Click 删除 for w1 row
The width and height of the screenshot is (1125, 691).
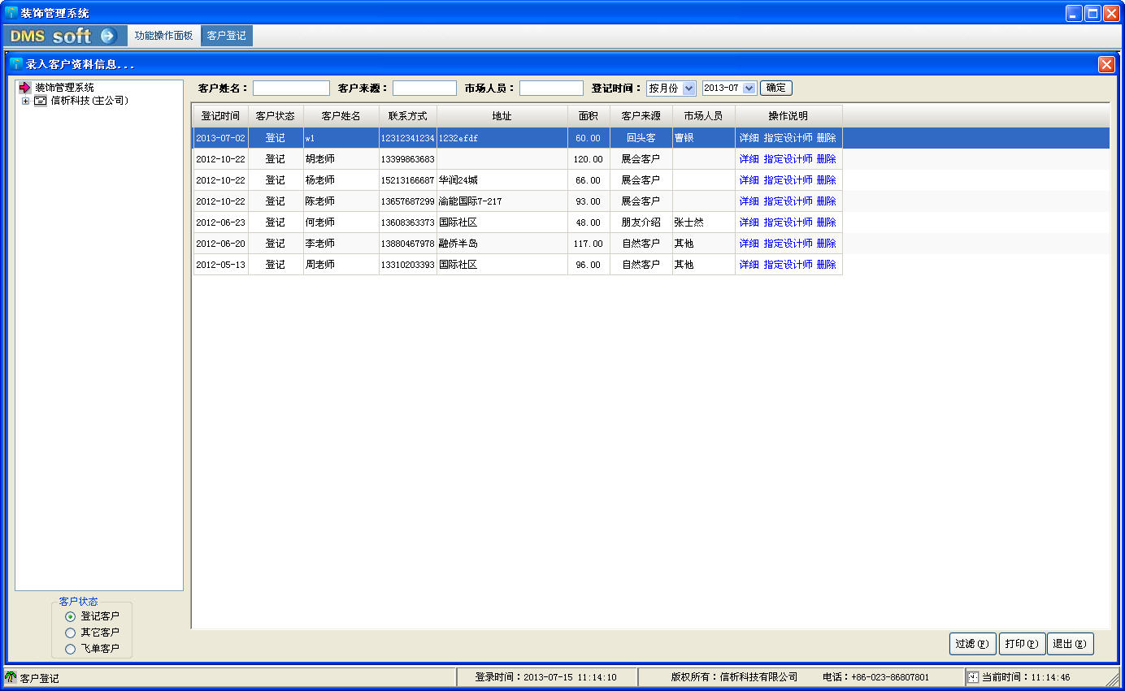coord(826,138)
